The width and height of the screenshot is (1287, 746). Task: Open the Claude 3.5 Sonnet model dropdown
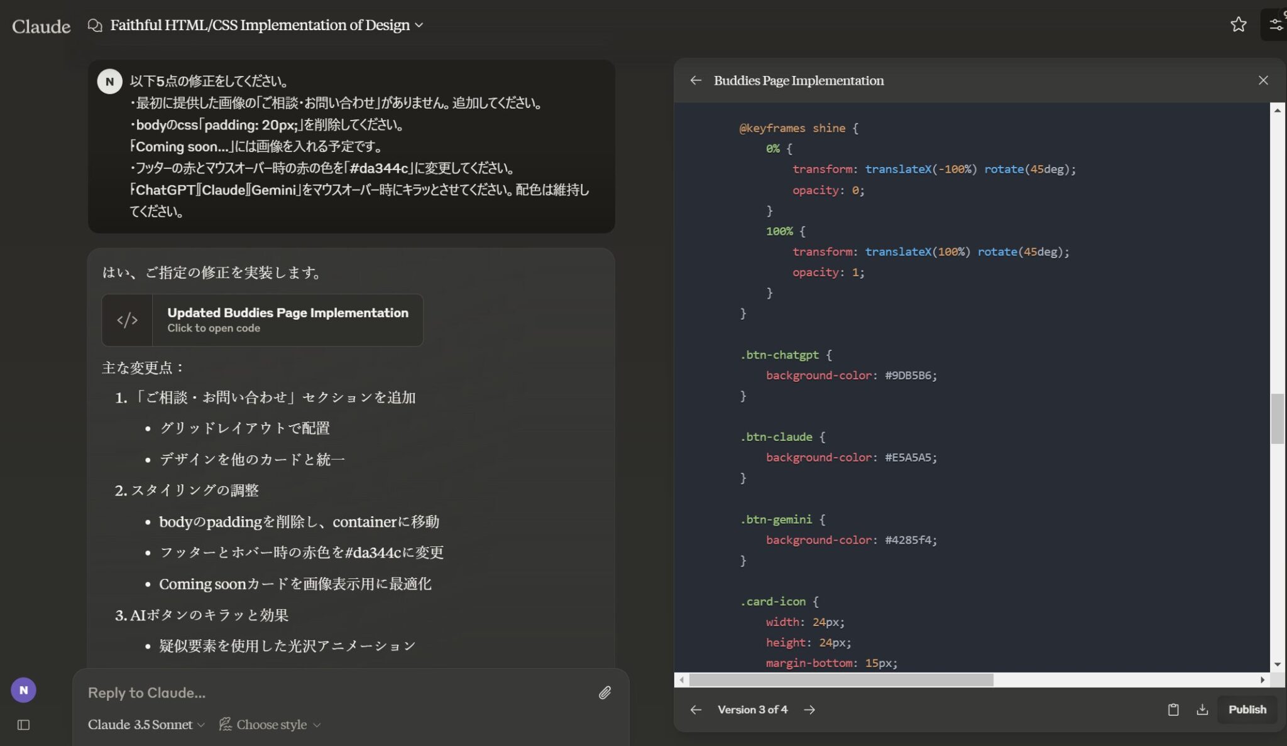[x=145, y=724]
